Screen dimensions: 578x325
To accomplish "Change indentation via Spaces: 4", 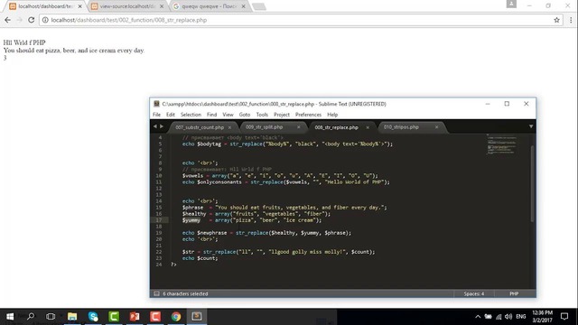I will (x=473, y=293).
